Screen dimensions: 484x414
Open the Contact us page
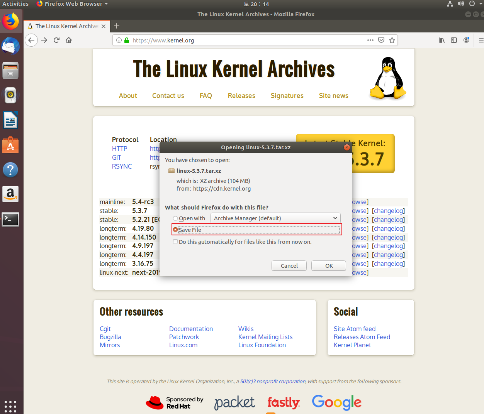(x=168, y=96)
